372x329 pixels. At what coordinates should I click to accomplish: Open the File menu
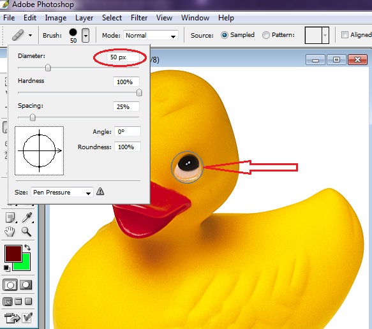coord(9,18)
